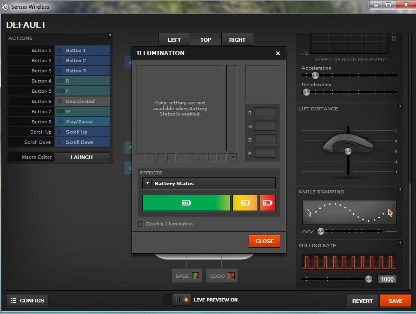Close Illumination dialog with X icon
Screen dimensions: 416x314
tap(278, 53)
